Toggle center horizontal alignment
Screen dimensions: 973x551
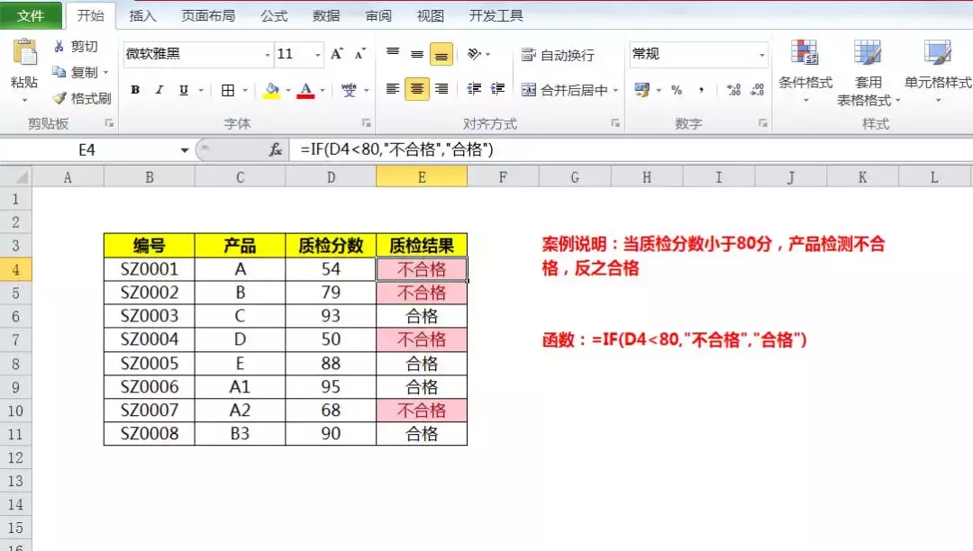(x=417, y=89)
